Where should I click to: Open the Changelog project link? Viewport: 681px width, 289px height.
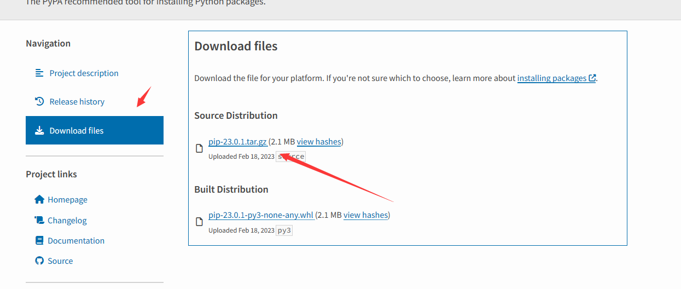[x=67, y=220]
